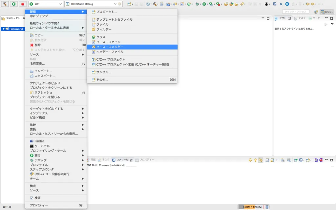Viewport: 336px width, 210px height.
Task: Expand the チーム submenu
Action: click(x=56, y=179)
